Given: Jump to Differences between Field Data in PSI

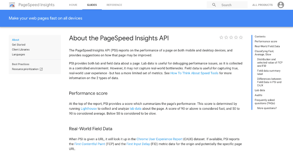Looking at the screenshot, I should tap(269, 82).
